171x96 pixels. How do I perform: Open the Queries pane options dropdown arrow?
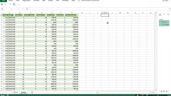[164, 14]
